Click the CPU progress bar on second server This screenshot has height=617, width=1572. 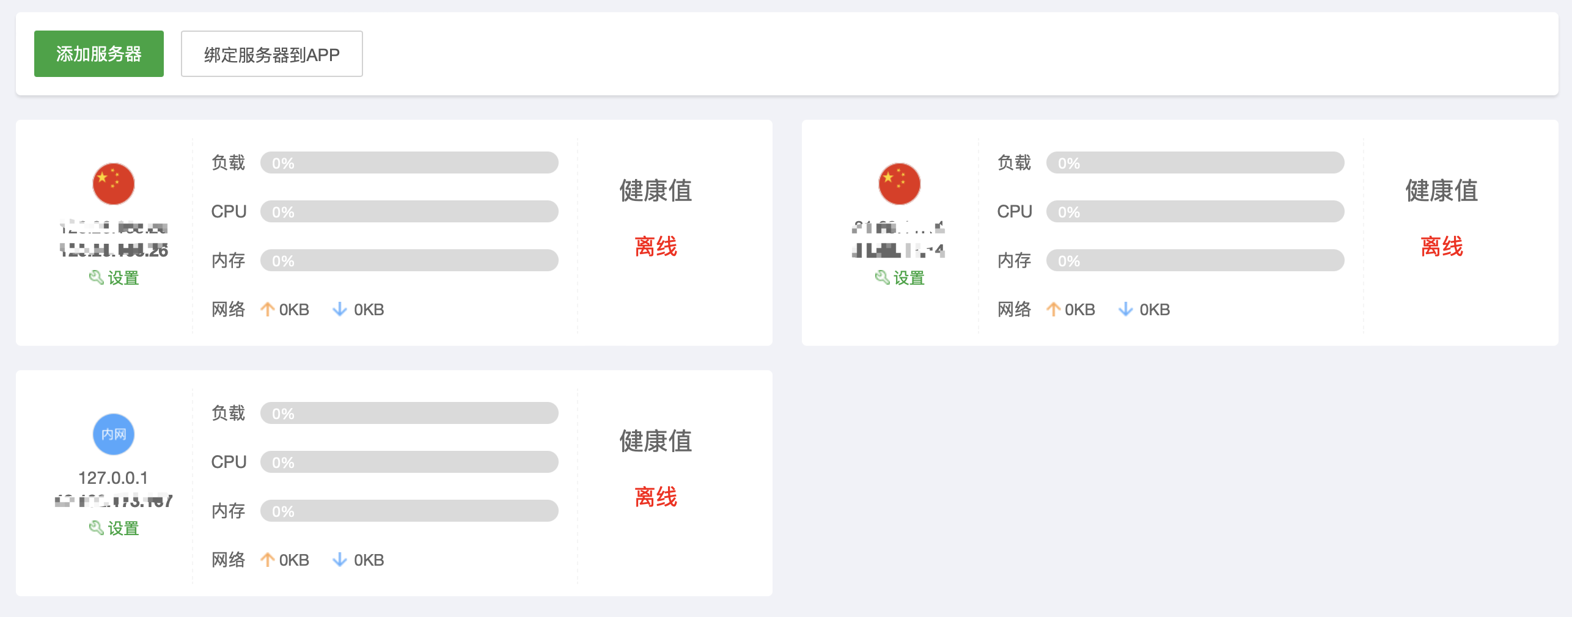(1196, 212)
